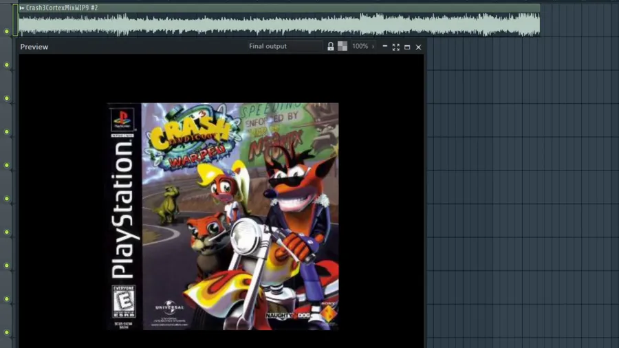
Task: Toggle the mute dot of the bottom-most visible track
Action: point(7,332)
